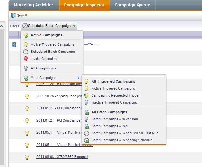Click the Scheduled Batch Campaigns clock icon in menu

click(26, 52)
